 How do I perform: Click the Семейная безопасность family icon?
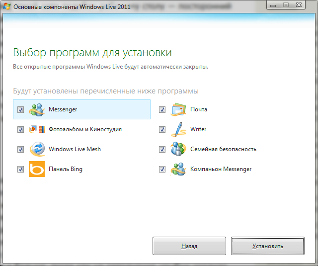click(x=178, y=149)
